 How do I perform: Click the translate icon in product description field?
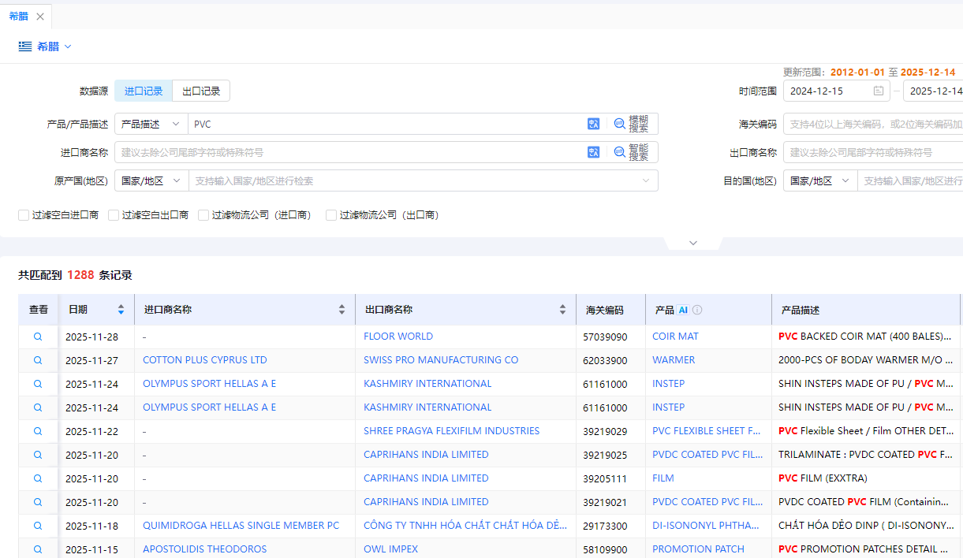pos(593,124)
